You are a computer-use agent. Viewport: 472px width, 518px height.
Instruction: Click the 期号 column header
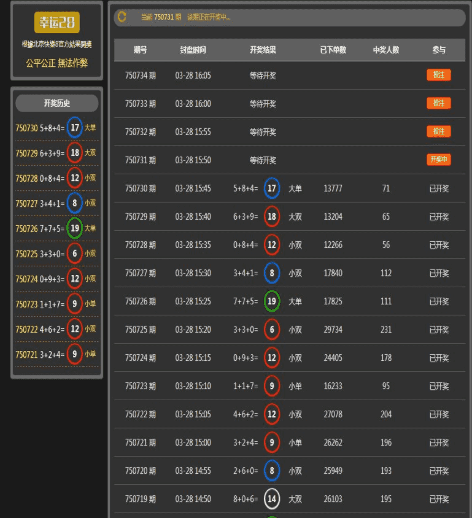(x=141, y=50)
